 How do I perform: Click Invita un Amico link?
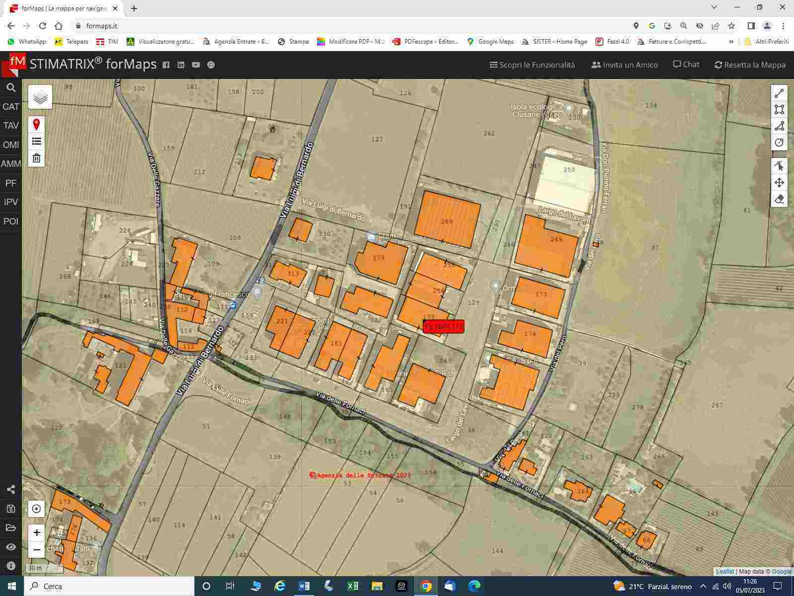click(x=624, y=65)
